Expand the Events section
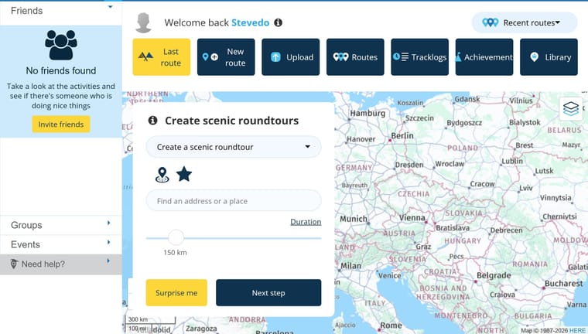This screenshot has width=588, height=334. [61, 244]
